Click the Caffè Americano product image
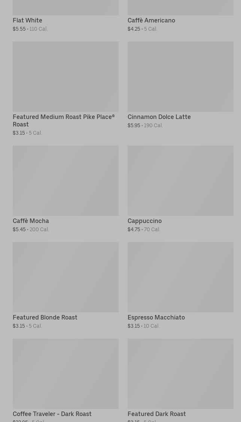 click(x=180, y=7)
